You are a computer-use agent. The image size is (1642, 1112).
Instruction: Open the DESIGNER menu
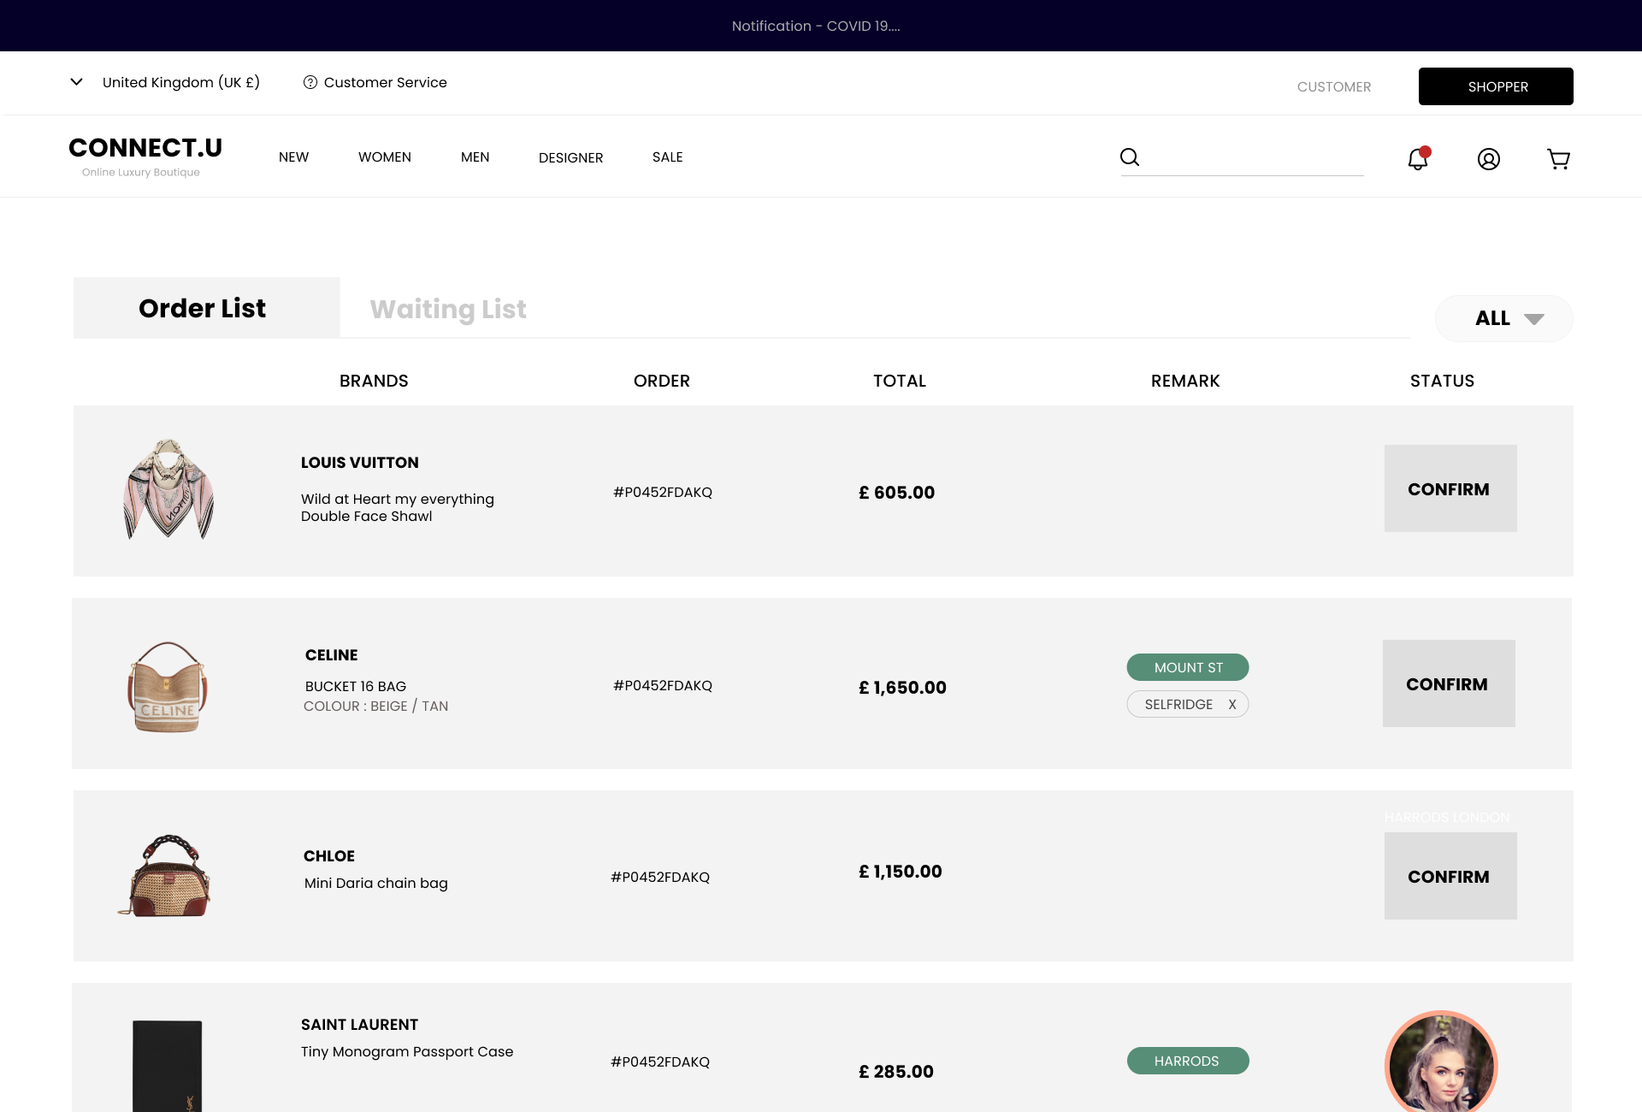point(570,157)
